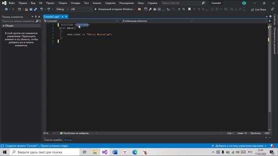Screen dimensions: 278x156
Task: Open the Проект menu
Action: click(x=50, y=3)
